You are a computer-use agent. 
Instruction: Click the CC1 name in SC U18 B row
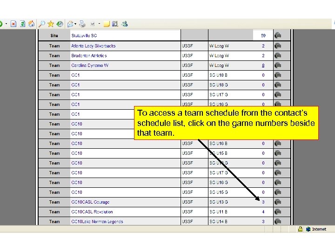click(75, 75)
